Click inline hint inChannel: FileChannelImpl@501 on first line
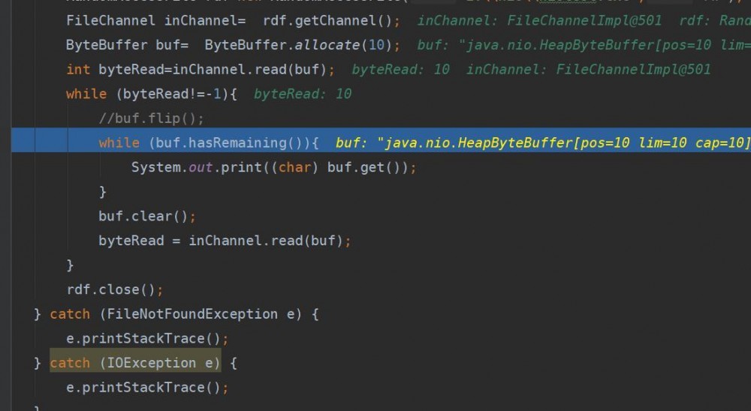 [540, 20]
